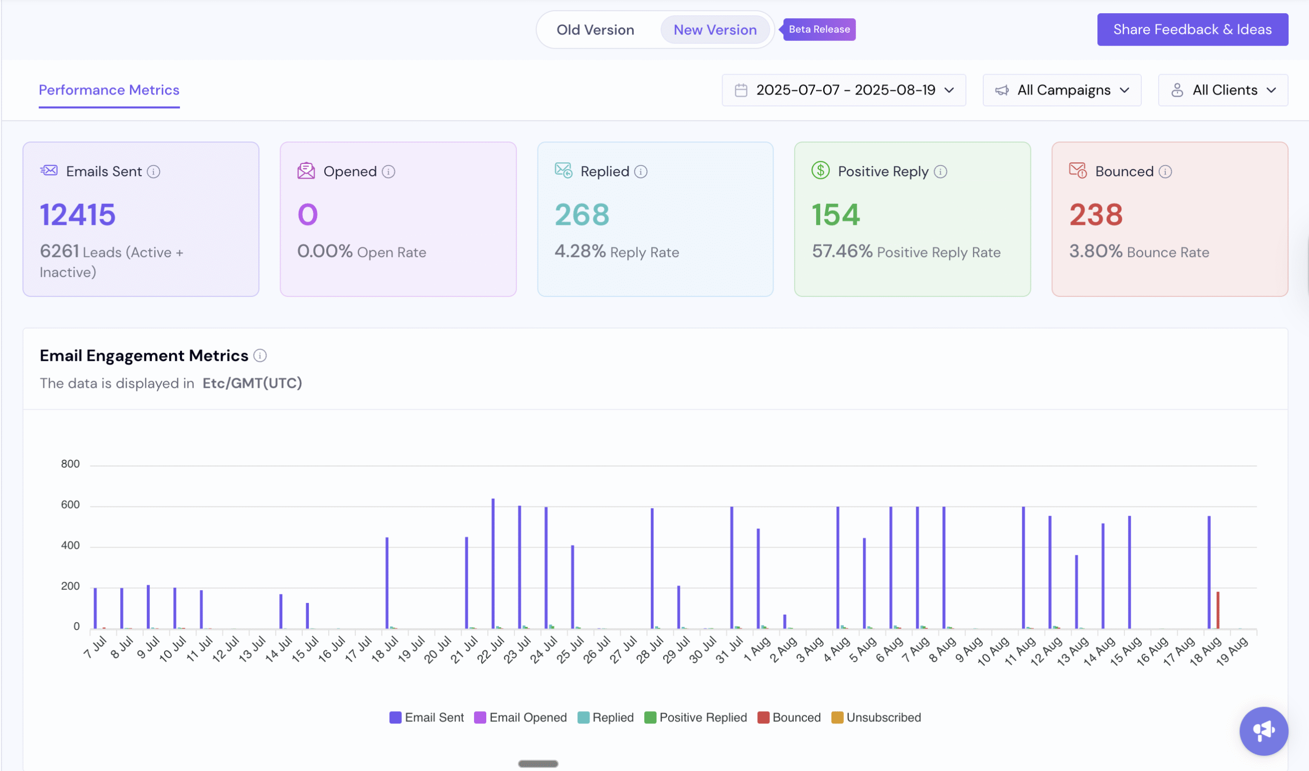Expand the All Campaigns dropdown
1309x771 pixels.
pos(1062,90)
